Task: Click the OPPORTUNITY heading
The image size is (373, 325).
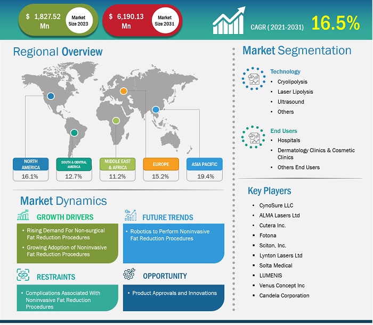Action: (165, 276)
